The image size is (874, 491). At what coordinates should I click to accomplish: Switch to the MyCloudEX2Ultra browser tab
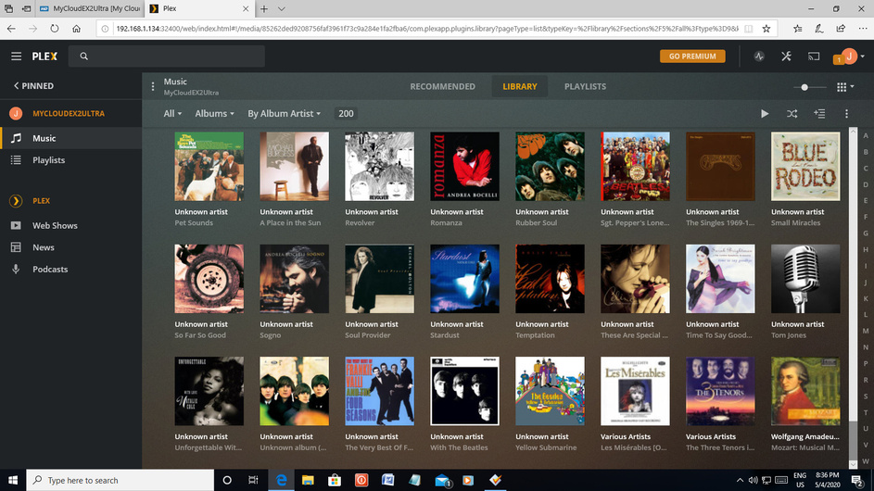coord(90,8)
